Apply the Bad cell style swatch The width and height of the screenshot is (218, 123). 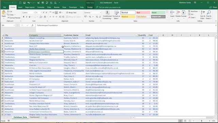point(143,13)
